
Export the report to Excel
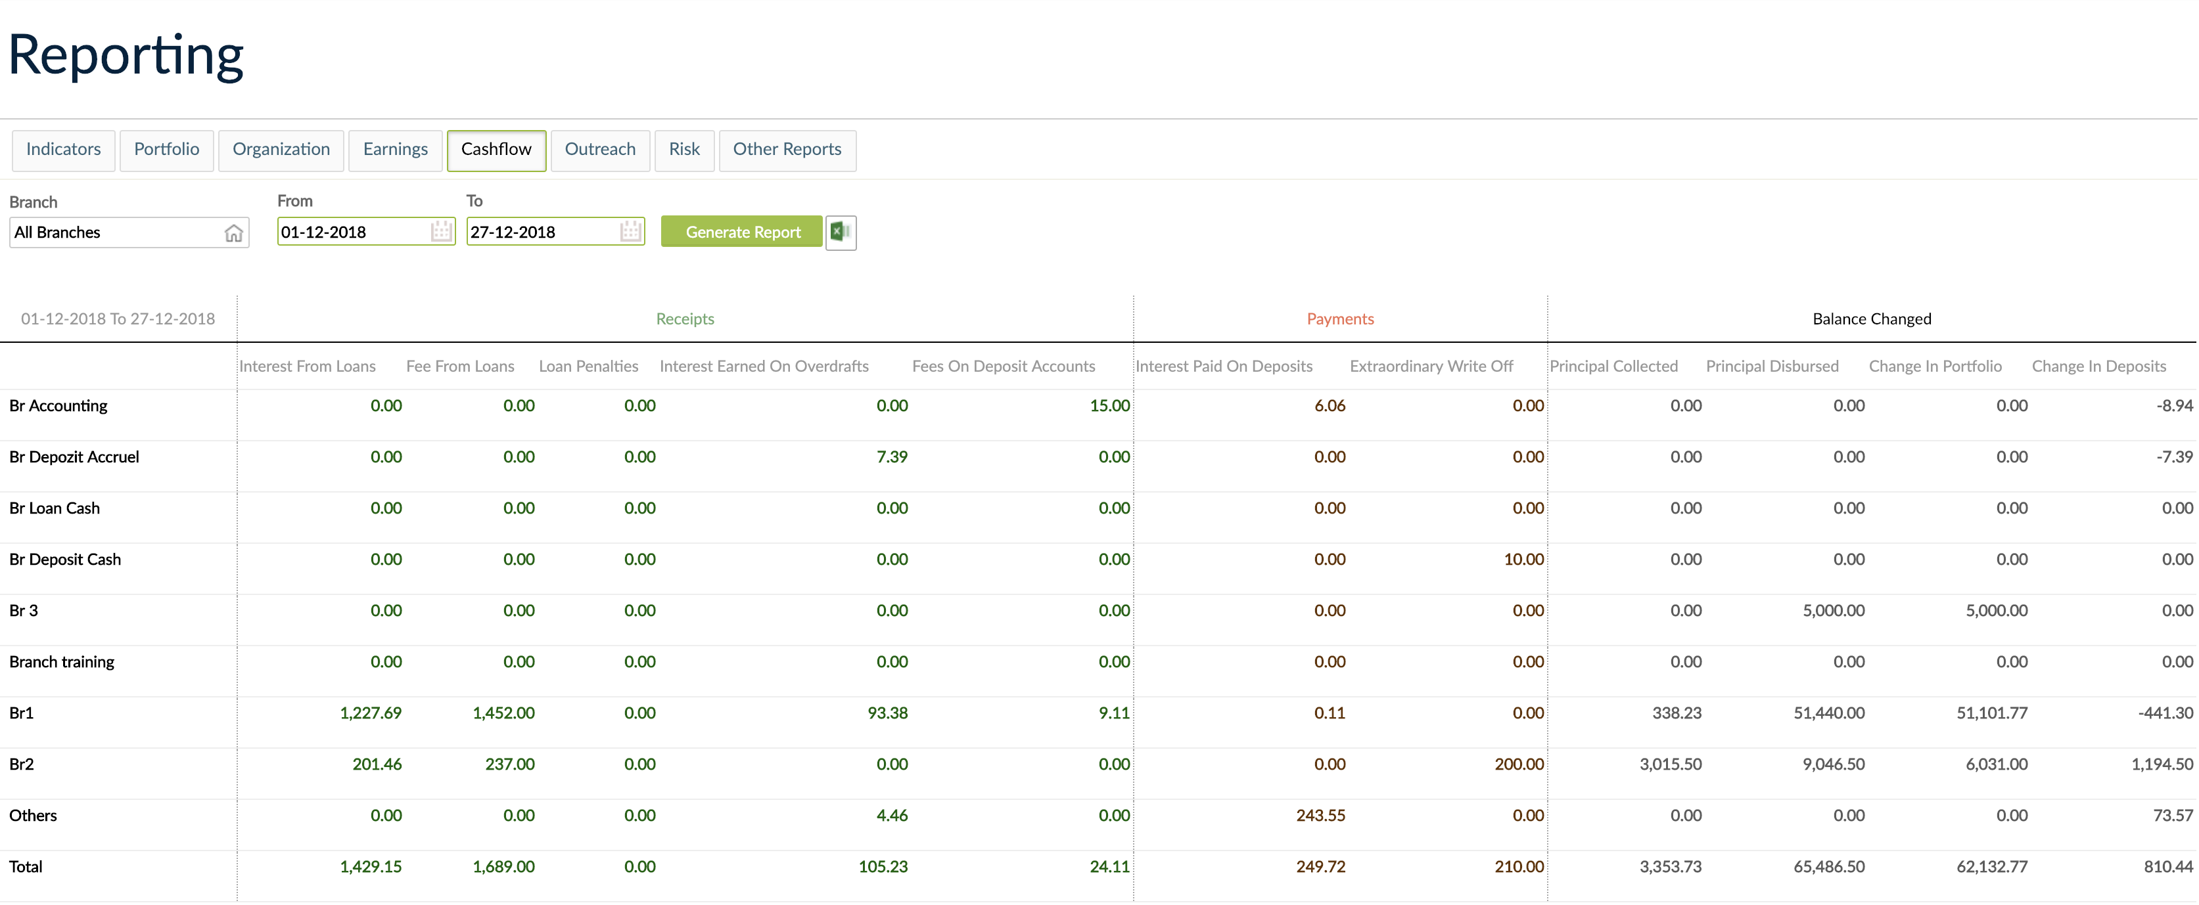click(x=841, y=231)
